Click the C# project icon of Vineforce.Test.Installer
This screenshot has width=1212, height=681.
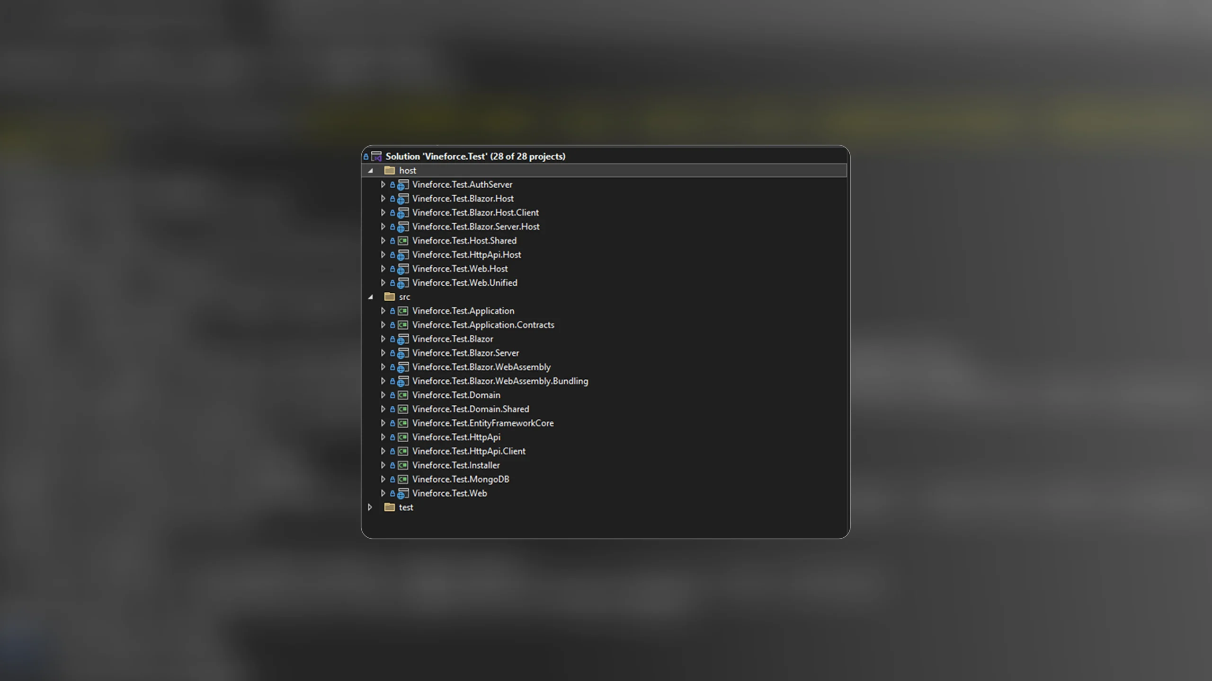click(403, 465)
